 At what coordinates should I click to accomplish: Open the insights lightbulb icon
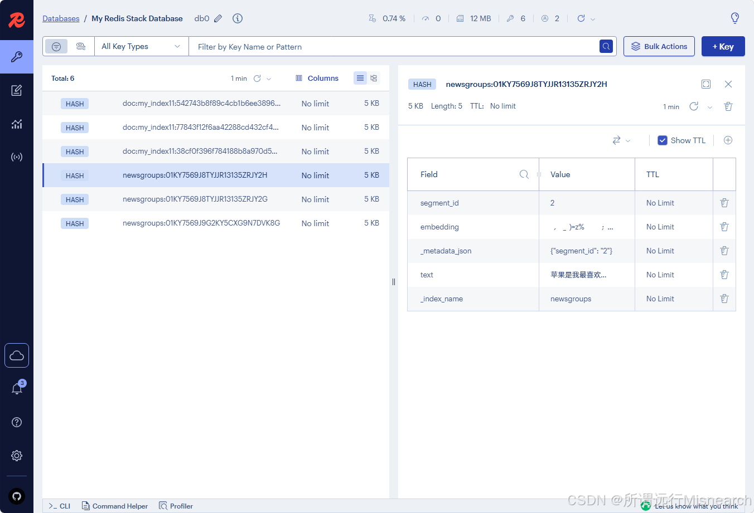[735, 18]
